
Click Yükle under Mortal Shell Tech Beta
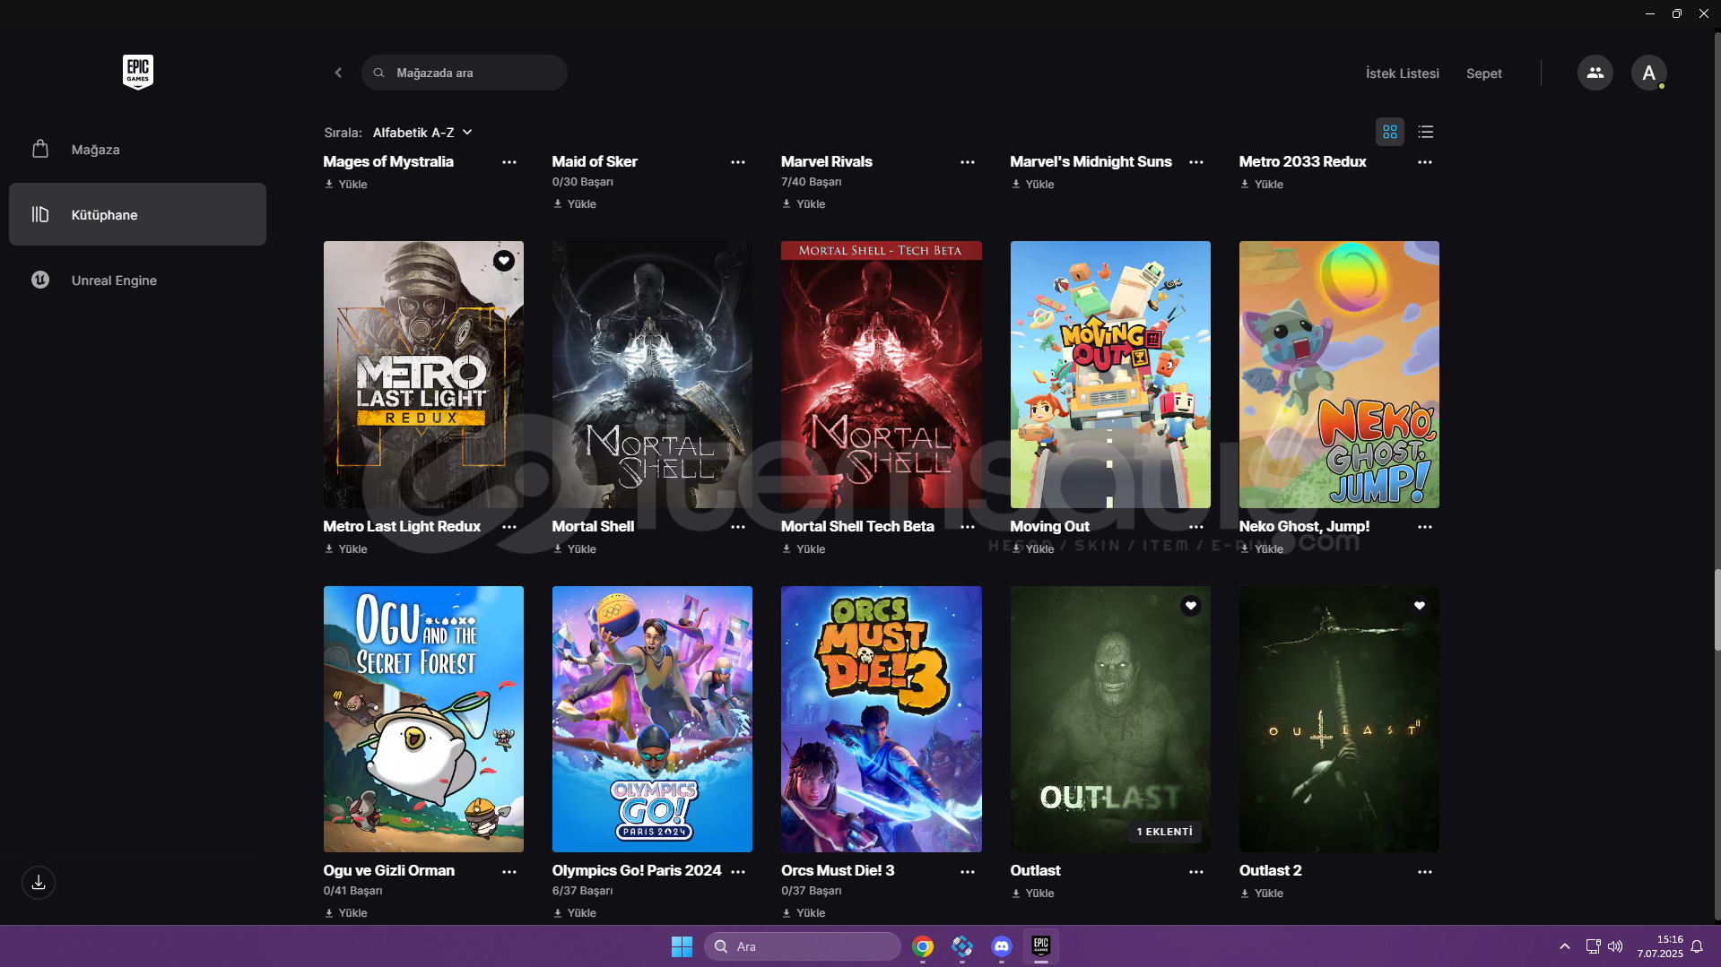click(x=804, y=549)
